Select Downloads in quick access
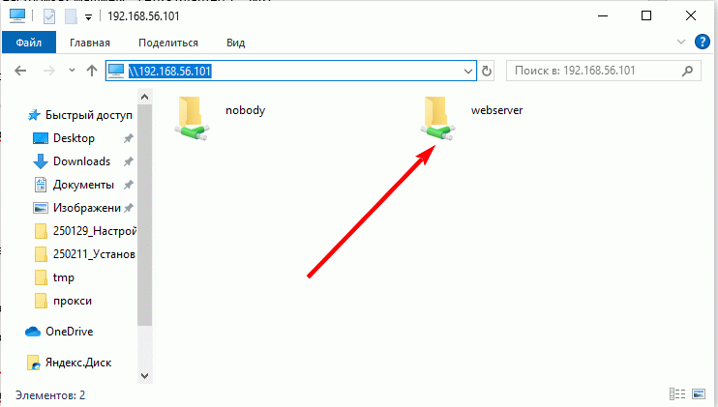The image size is (718, 407). pos(81,161)
